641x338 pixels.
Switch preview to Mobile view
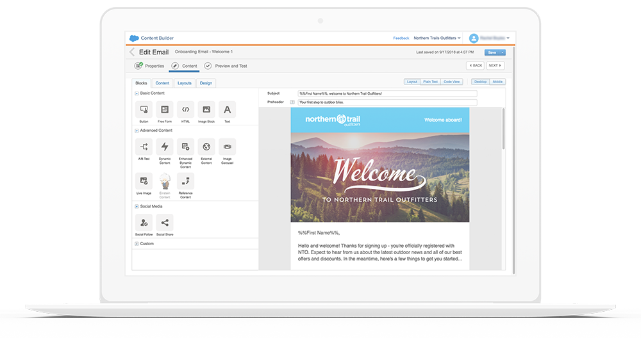pos(497,82)
